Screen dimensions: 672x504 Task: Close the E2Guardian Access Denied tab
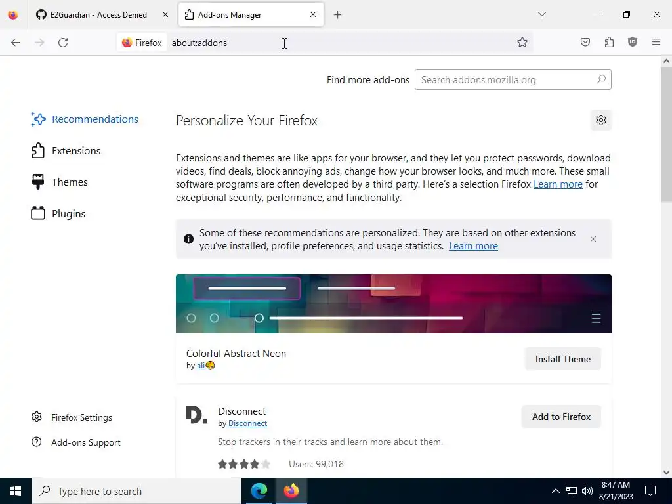pyautogui.click(x=165, y=14)
